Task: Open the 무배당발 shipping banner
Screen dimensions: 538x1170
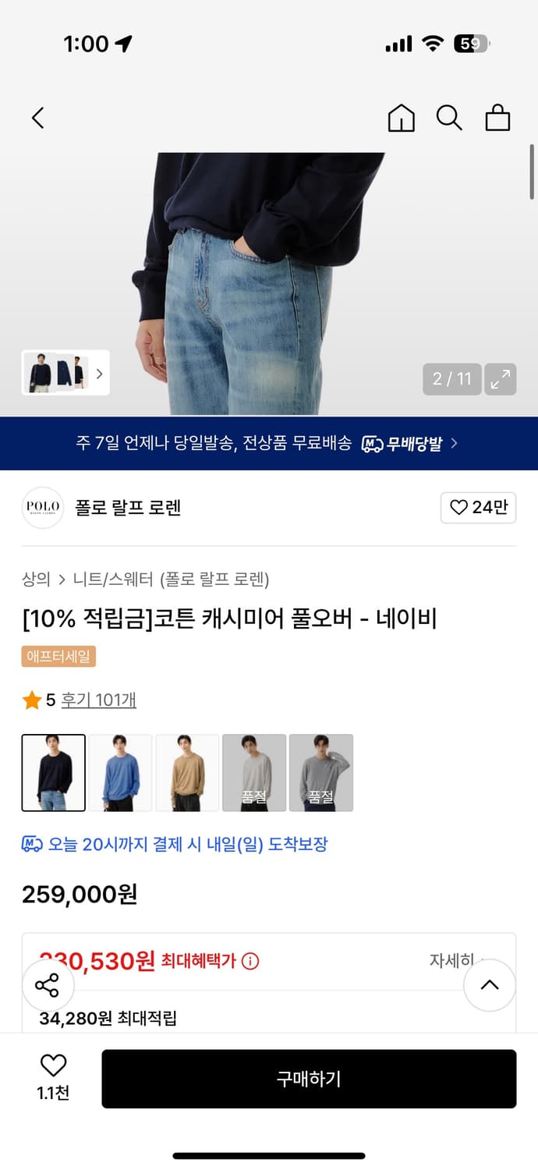Action: pyautogui.click(x=269, y=444)
